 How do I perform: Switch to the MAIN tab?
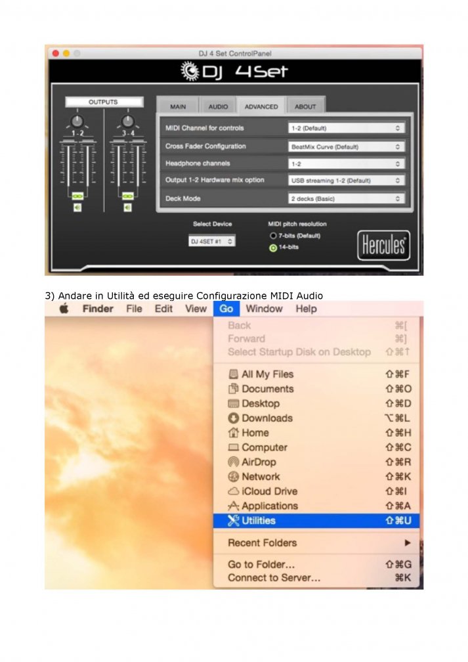pos(178,106)
